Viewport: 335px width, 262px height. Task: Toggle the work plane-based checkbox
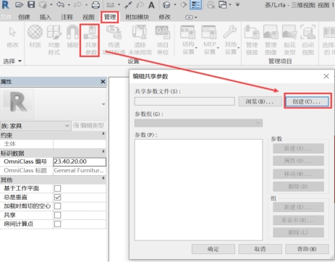pos(58,188)
